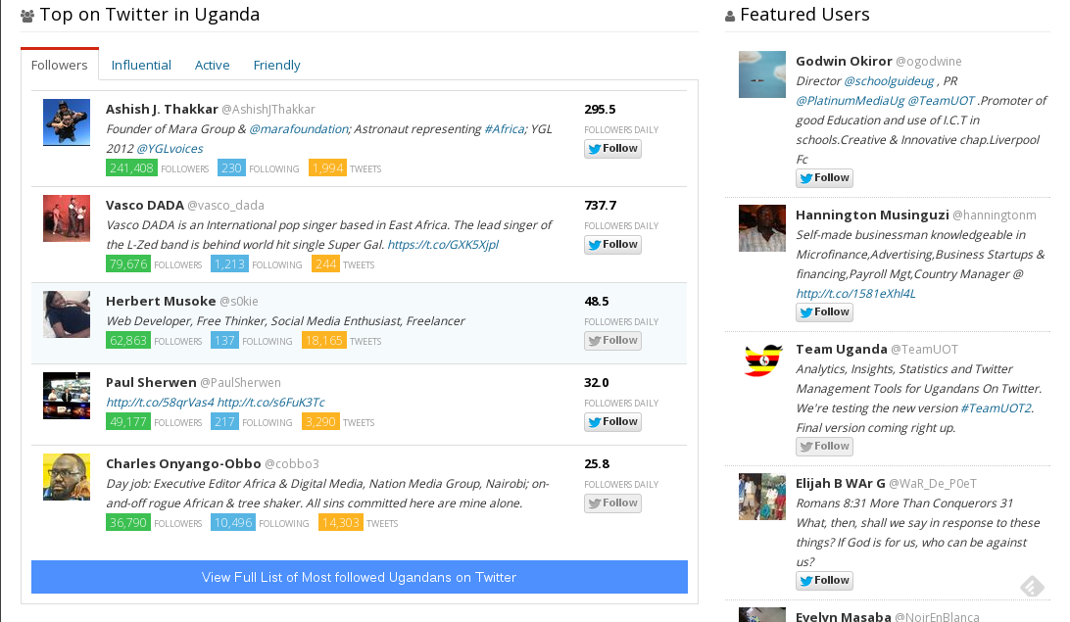The height and width of the screenshot is (622, 1070).
Task: Follow Ashish J. Thakkar via Twitter button
Action: coord(612,149)
